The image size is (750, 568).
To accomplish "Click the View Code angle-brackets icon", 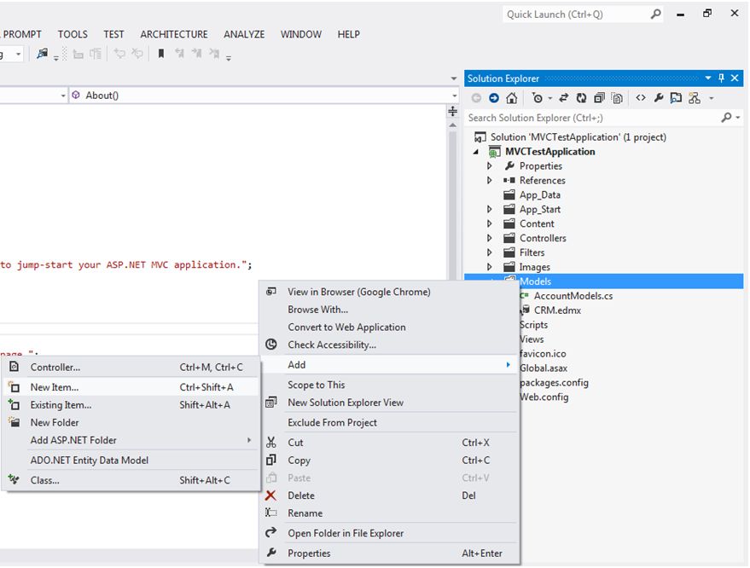I will tap(641, 98).
